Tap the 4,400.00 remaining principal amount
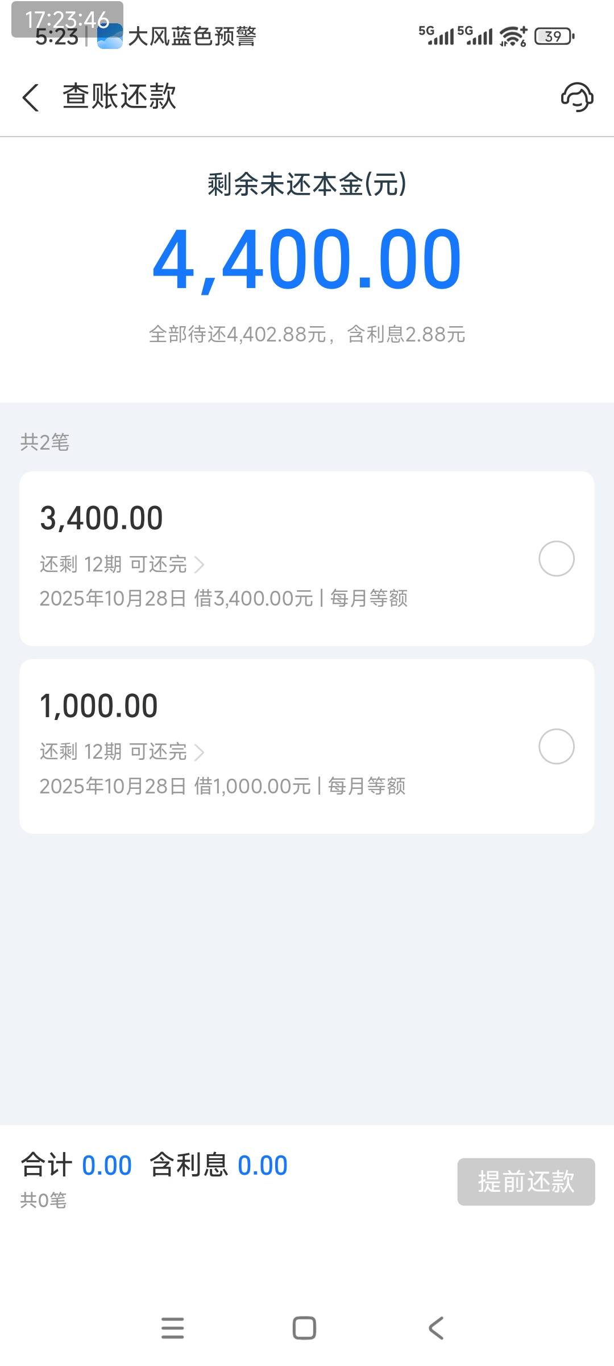614x1366 pixels. [x=307, y=260]
